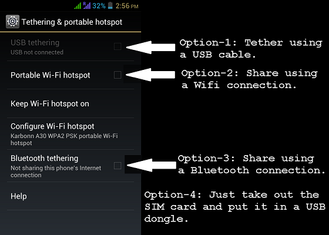The width and height of the screenshot is (329, 235).
Task: Click white arrow pointing at Bluetooth tethering
Action: point(152,165)
